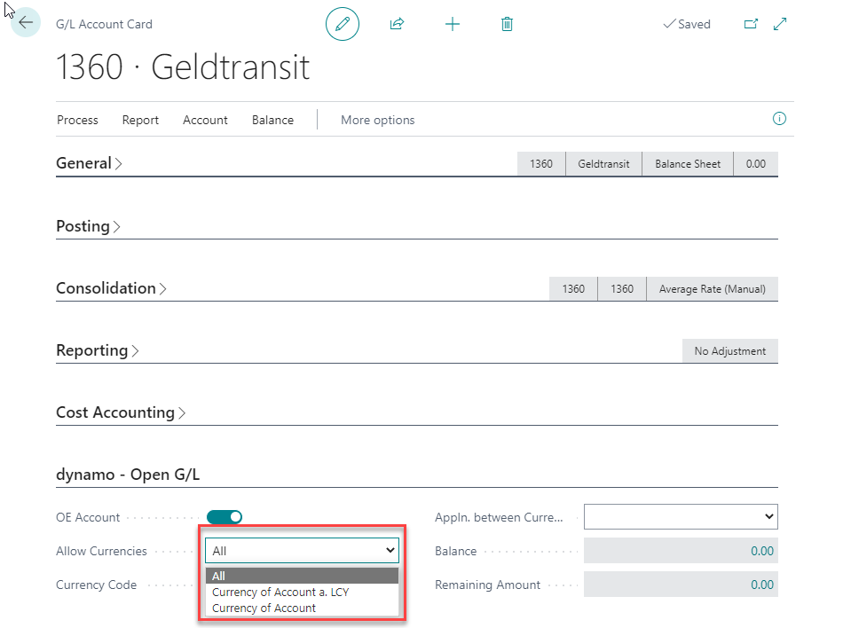Click the pencil edit icon
851x628 pixels.
(343, 24)
